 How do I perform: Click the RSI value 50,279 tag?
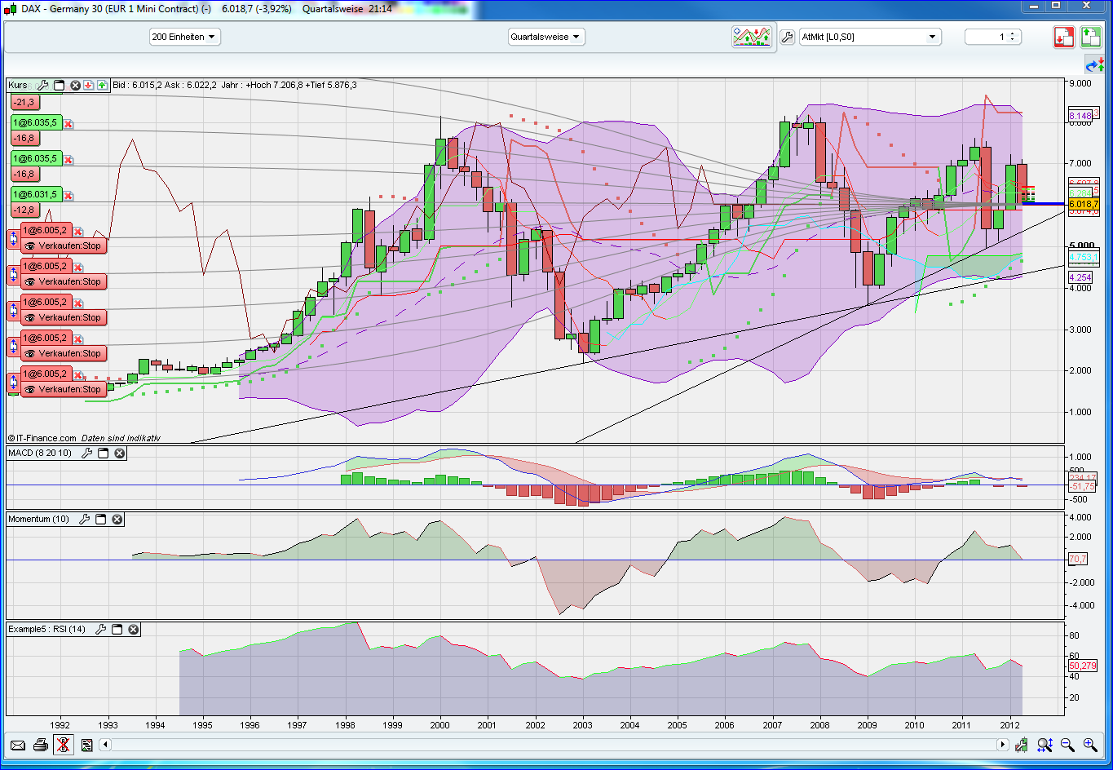click(x=1083, y=666)
